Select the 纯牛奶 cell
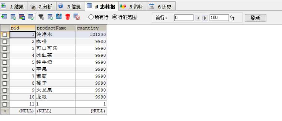Viewport: 282px width, 121px height. pyautogui.click(x=56, y=62)
